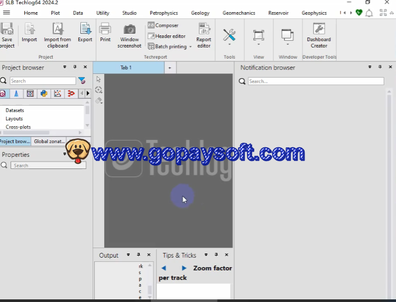Click the Project browser filter funnel icon
Screen dimensions: 396x302
[x=82, y=80]
